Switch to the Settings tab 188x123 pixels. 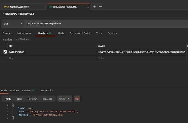(112, 33)
